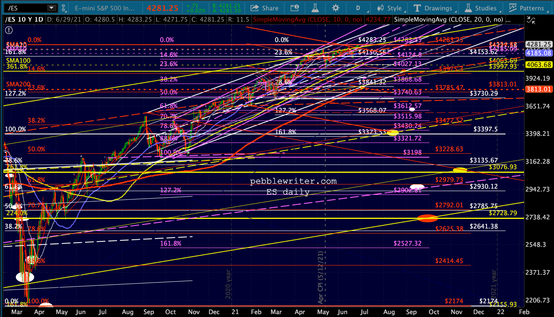Click the SMA200 label on the chart

tap(18, 84)
